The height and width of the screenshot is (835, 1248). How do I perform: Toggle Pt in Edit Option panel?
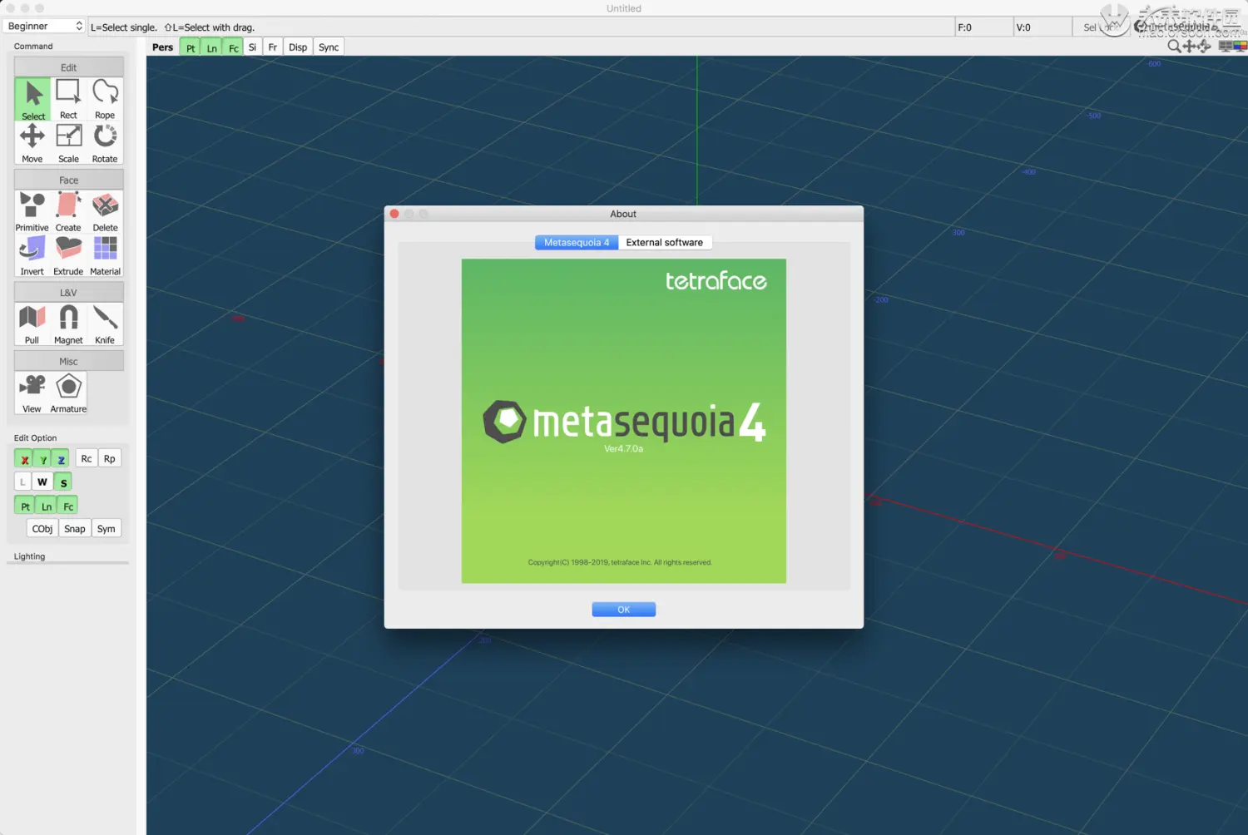(x=25, y=506)
